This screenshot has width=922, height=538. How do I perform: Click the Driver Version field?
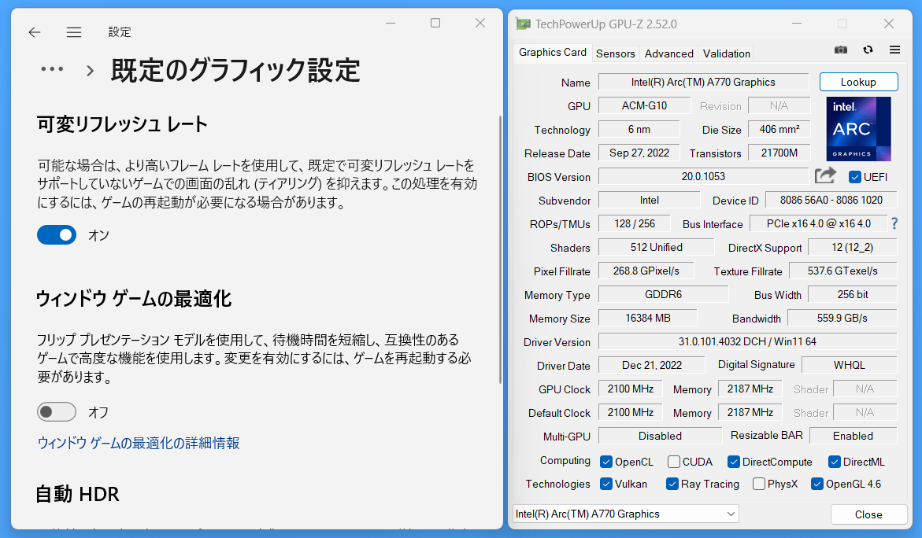click(x=747, y=341)
